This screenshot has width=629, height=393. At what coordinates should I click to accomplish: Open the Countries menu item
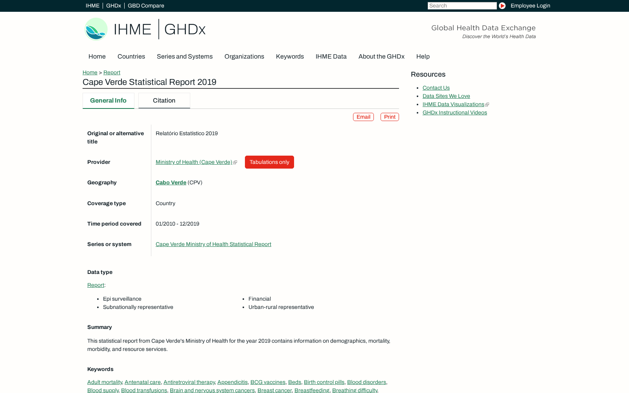coord(131,56)
